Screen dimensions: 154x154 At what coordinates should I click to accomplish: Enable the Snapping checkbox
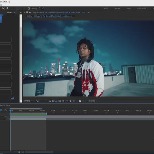pos(29,8)
